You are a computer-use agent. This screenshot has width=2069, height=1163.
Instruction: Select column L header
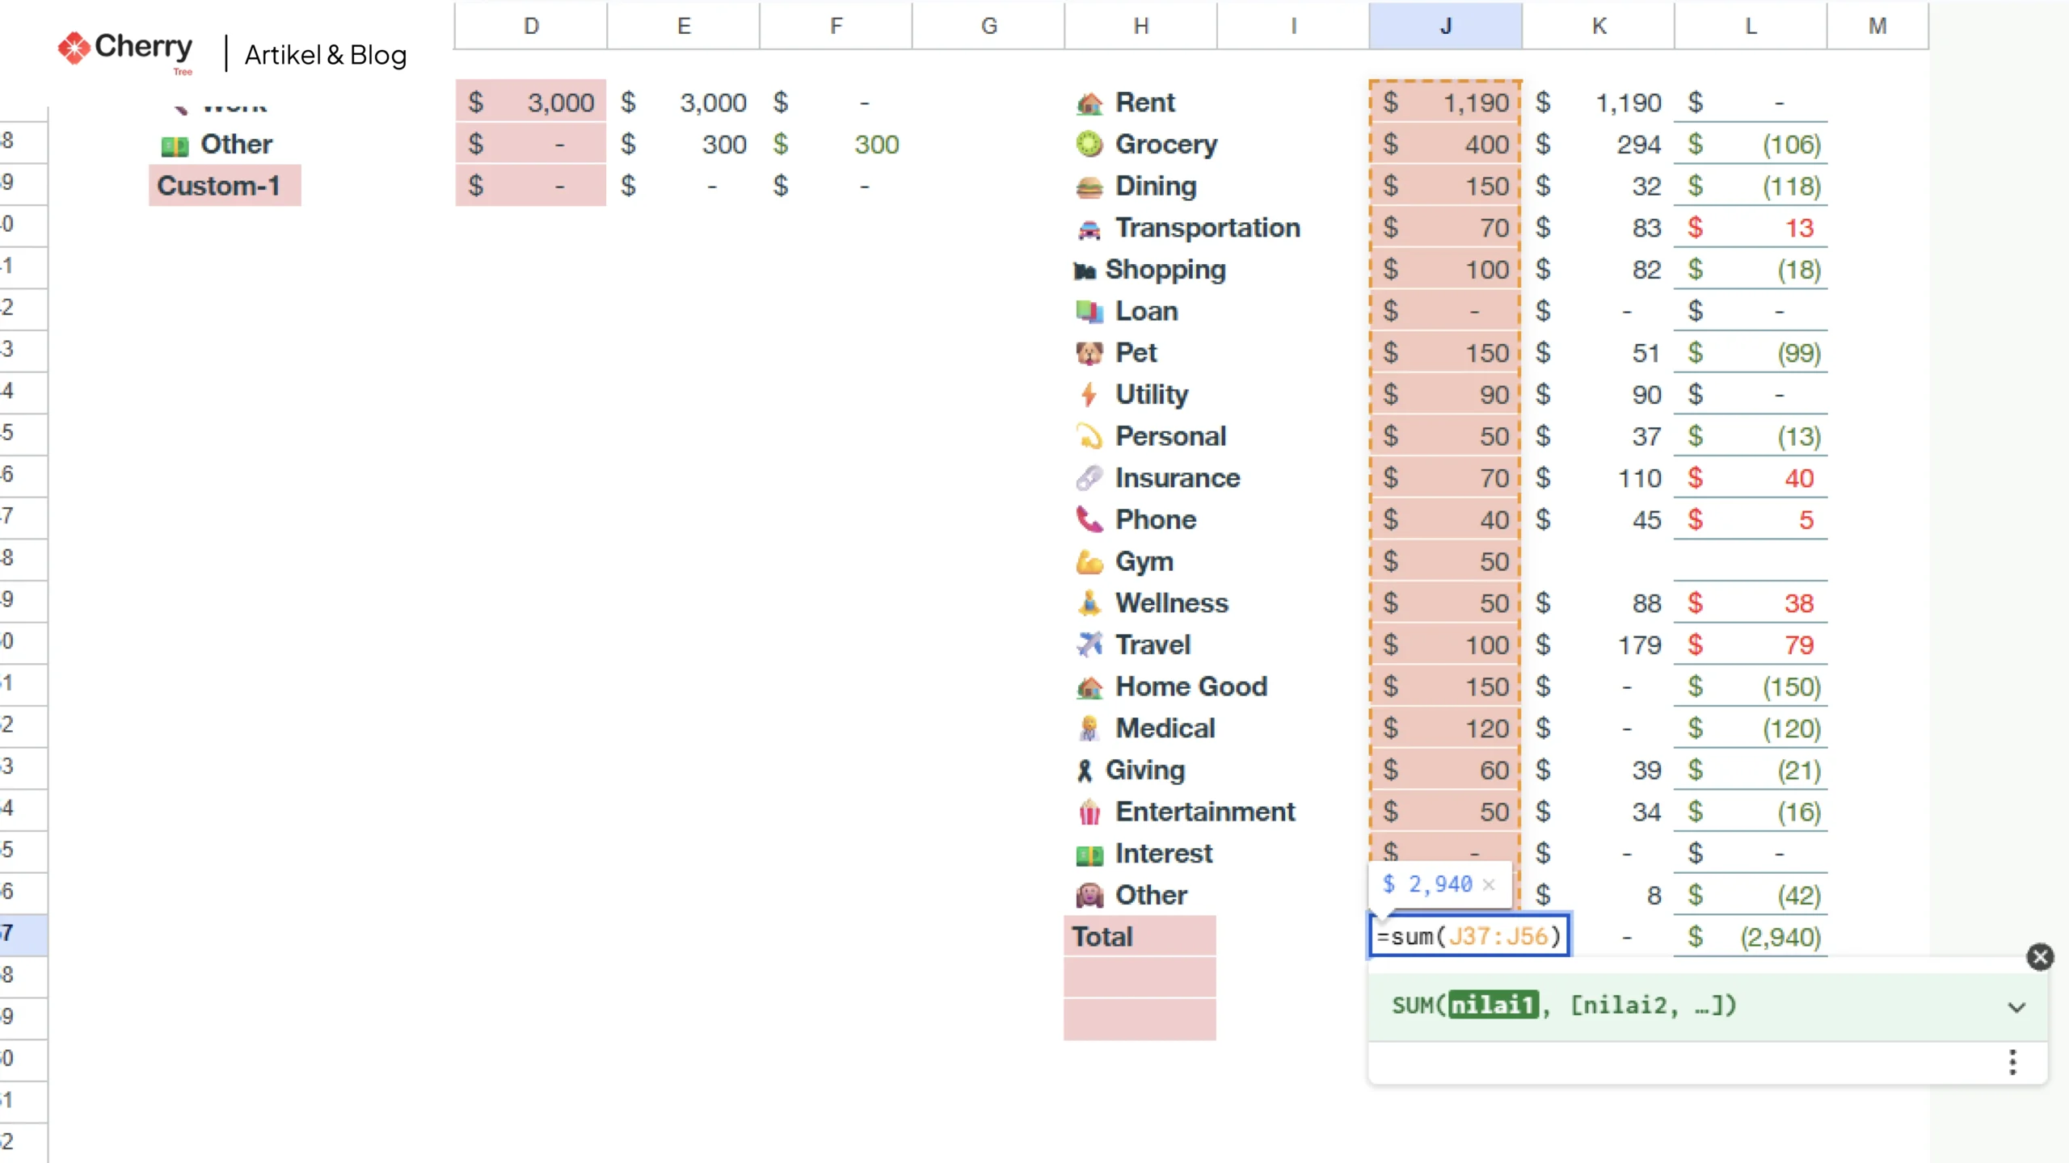tap(1751, 26)
